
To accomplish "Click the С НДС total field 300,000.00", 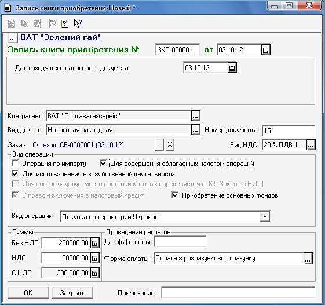I will [x=66, y=273].
